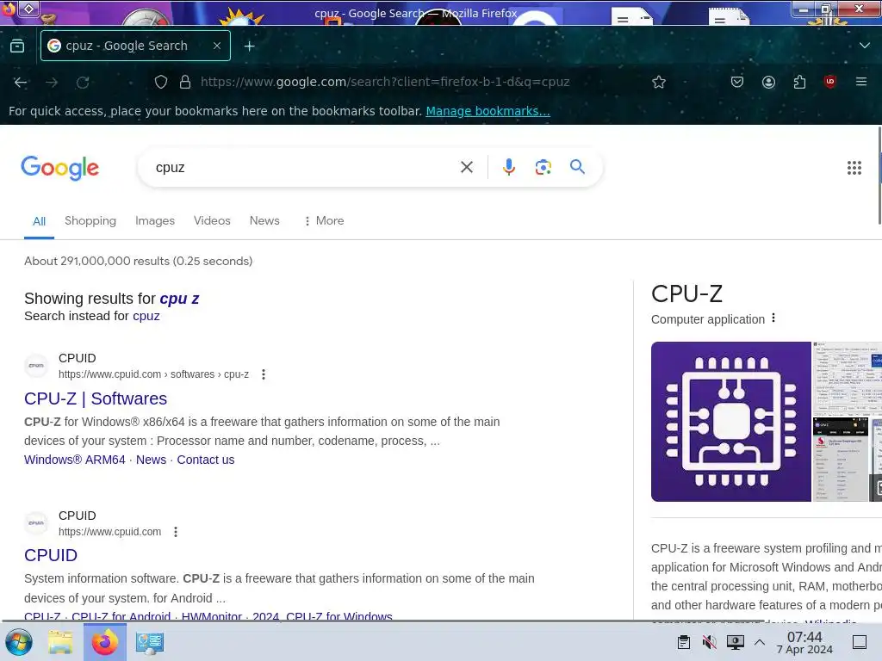The width and height of the screenshot is (882, 661).
Task: Reload the current page
Action: click(83, 83)
